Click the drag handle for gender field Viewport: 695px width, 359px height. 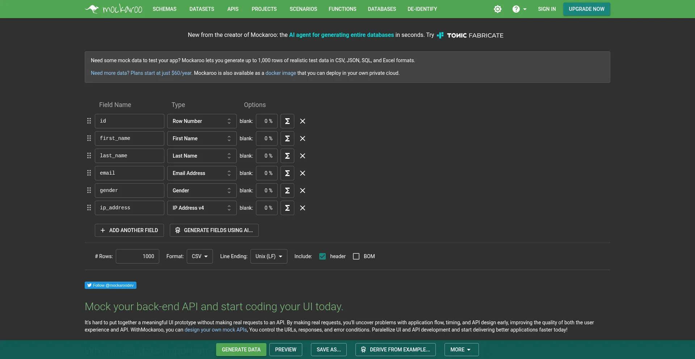89,191
